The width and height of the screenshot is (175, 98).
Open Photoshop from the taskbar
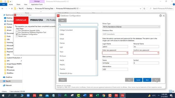pyautogui.click(x=60, y=96)
